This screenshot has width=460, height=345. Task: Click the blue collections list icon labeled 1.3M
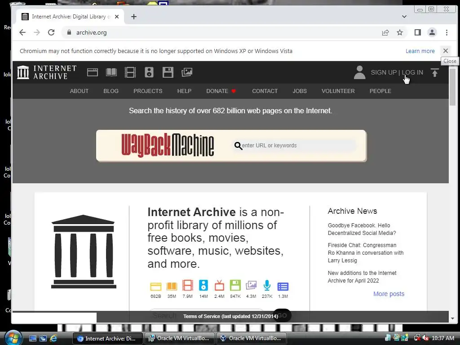(283, 286)
